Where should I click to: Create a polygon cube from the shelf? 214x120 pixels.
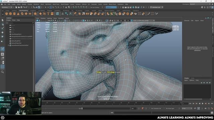[x=10, y=14]
